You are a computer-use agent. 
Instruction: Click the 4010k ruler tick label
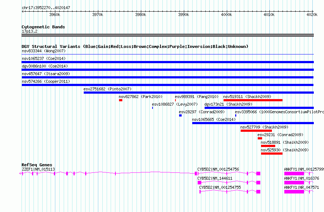[269, 15]
